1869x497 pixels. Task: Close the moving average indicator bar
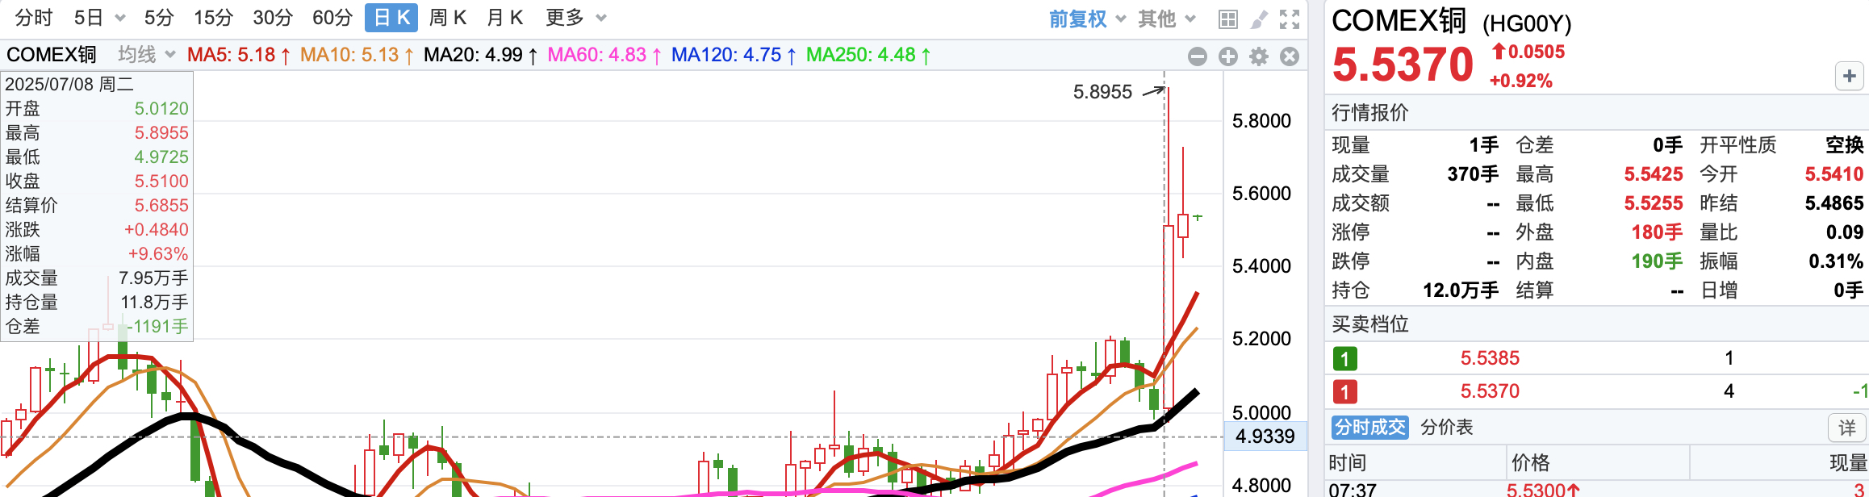pyautogui.click(x=1290, y=56)
